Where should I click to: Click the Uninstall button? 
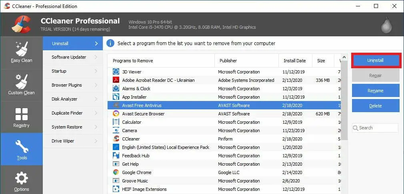click(x=376, y=60)
